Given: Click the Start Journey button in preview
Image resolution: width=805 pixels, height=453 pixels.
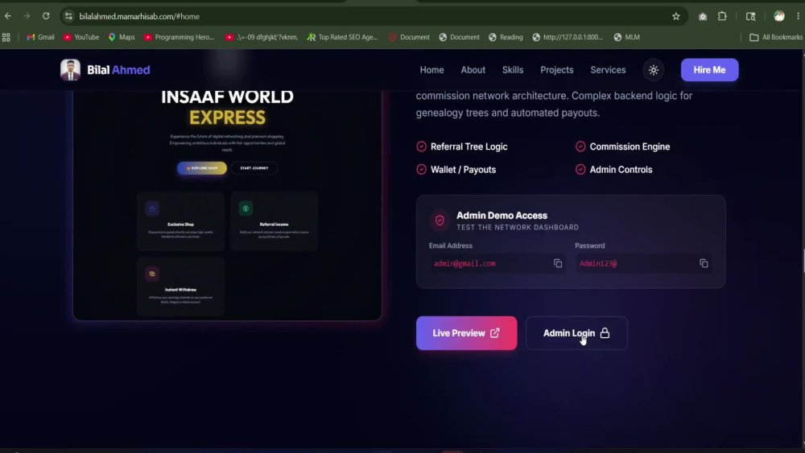Looking at the screenshot, I should tap(254, 168).
